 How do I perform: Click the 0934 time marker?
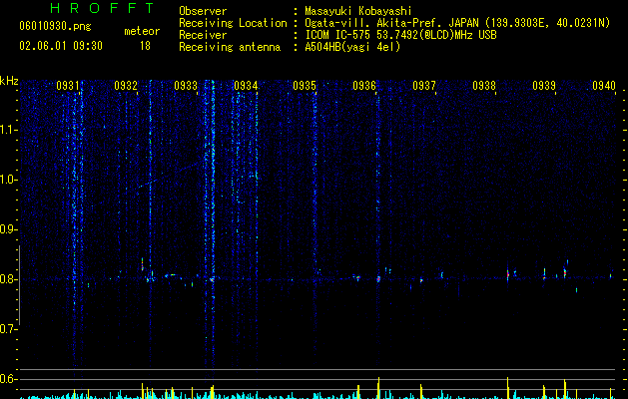[x=246, y=86]
